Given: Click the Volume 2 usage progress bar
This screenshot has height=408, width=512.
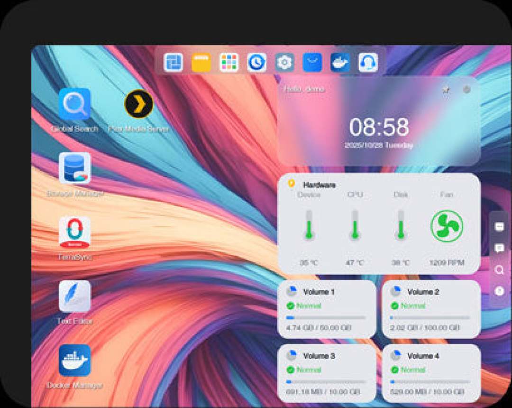Looking at the screenshot, I should pos(430,317).
